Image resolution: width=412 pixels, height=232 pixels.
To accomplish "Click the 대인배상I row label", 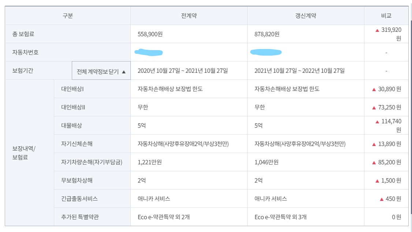I will (73, 89).
